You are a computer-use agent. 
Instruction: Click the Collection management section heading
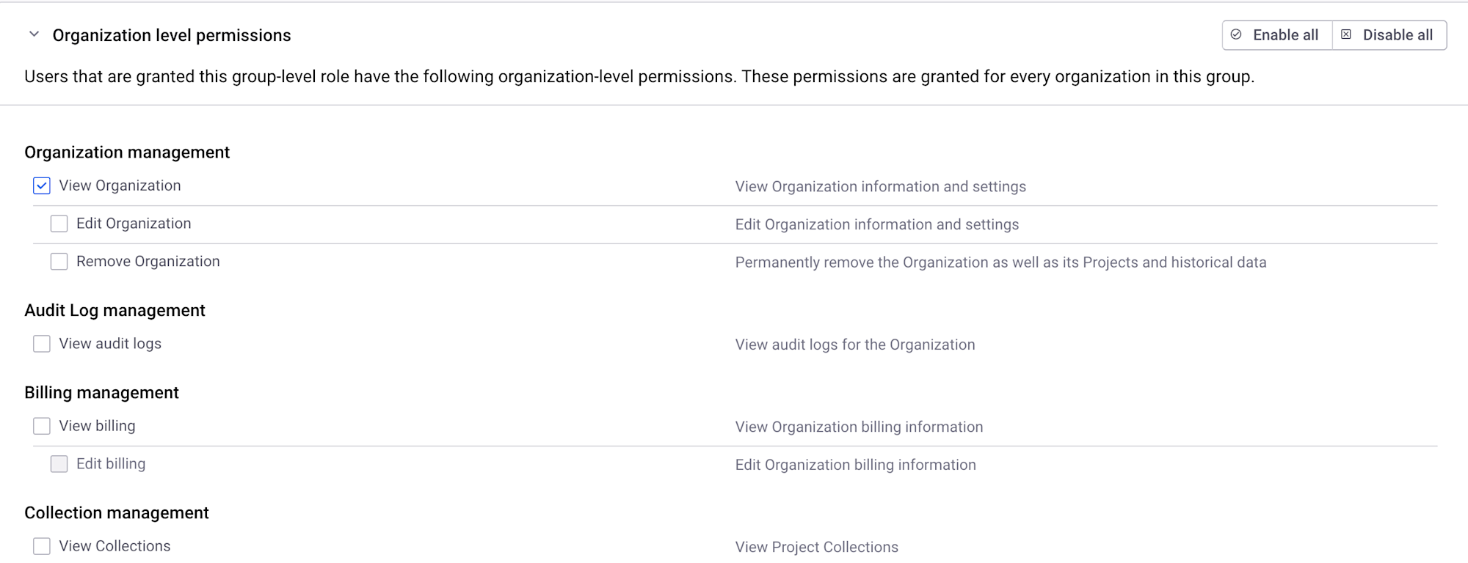(117, 513)
